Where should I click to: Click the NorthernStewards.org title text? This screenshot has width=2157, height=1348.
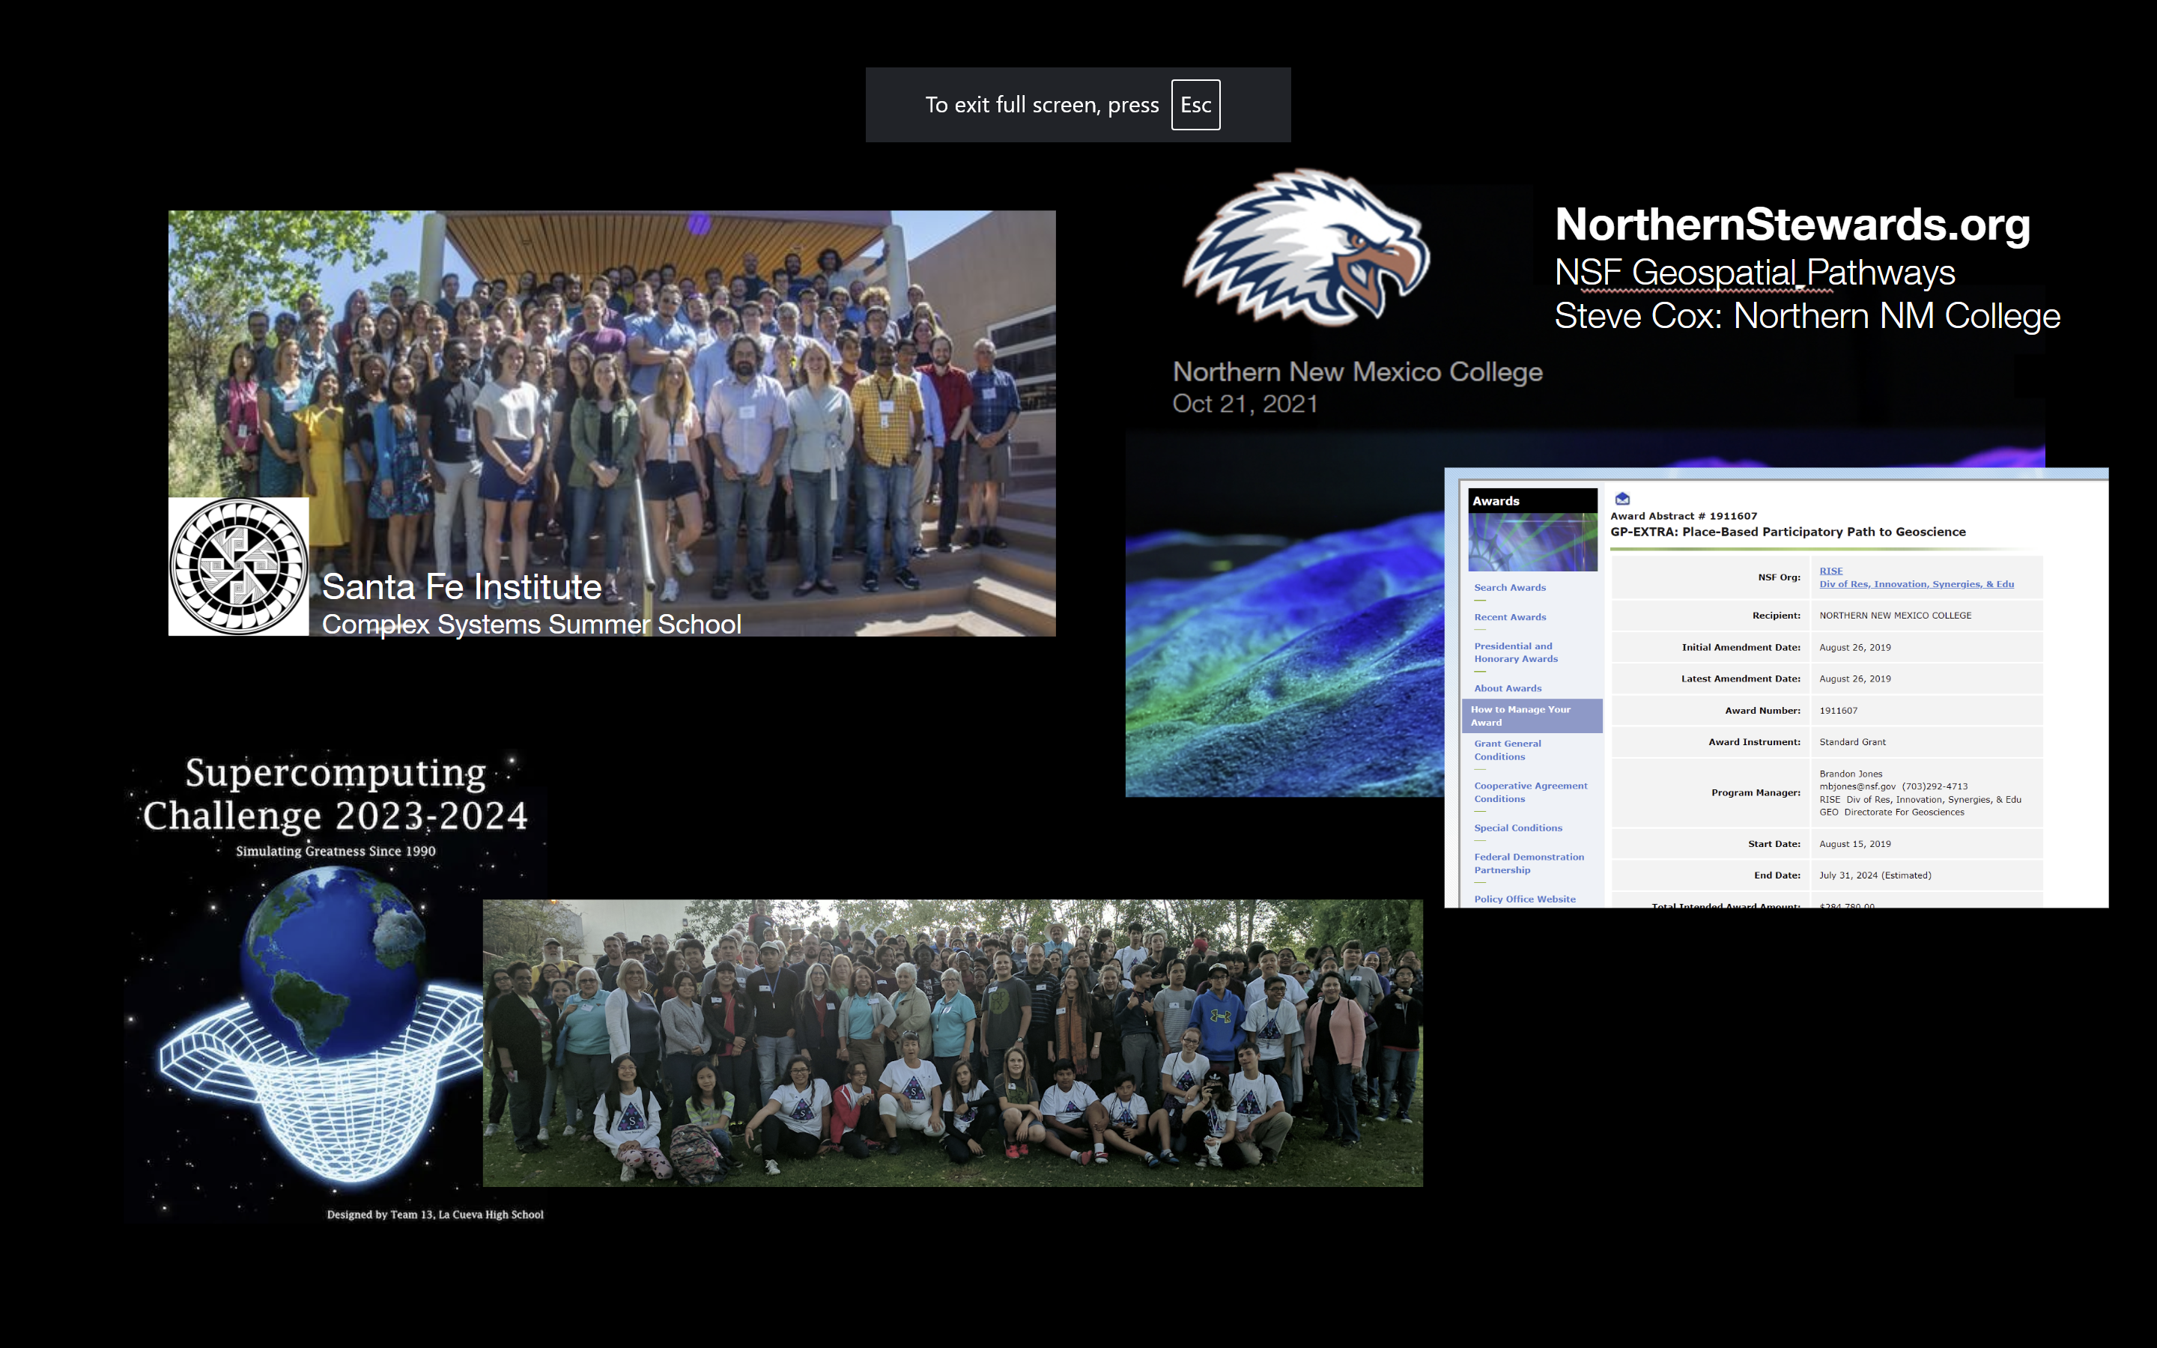point(1792,225)
